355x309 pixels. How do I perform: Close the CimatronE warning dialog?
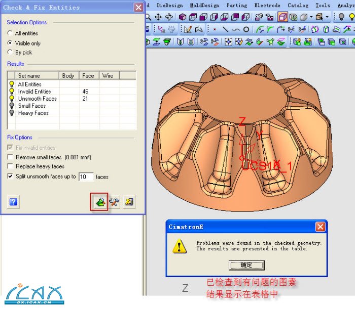tap(320, 227)
